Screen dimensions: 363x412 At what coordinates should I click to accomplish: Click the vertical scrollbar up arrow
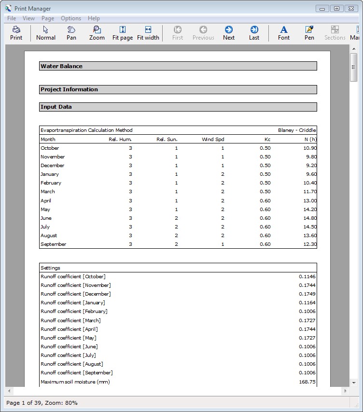pyautogui.click(x=354, y=49)
